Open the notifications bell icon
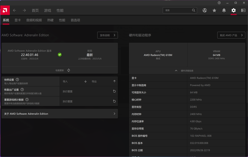This screenshot has height=157, width=248. pyautogui.click(x=224, y=10)
